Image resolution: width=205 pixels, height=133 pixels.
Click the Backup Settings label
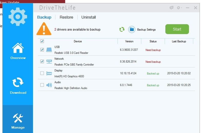point(146,30)
